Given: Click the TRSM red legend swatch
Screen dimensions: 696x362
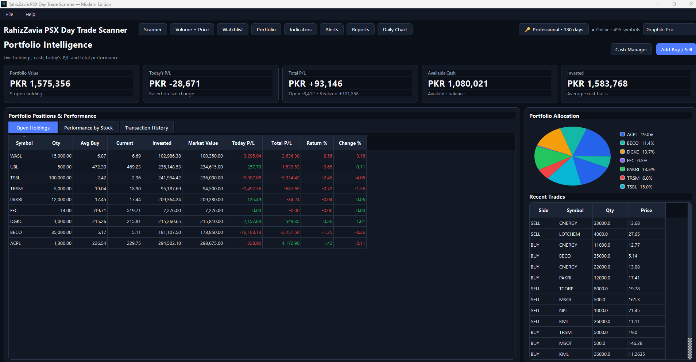Looking at the screenshot, I should tap(623, 178).
